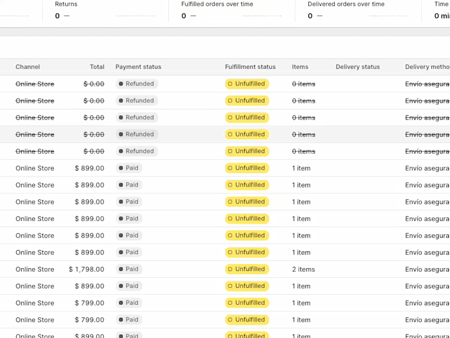This screenshot has height=338, width=450.
Task: Click the Paid badge in the $ 1,798.00 row
Action: click(129, 269)
